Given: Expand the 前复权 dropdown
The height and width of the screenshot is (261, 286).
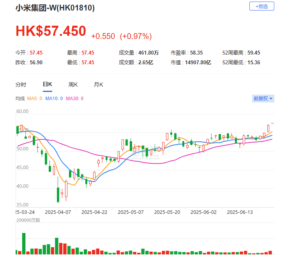Looking at the screenshot, I should pyautogui.click(x=263, y=99).
